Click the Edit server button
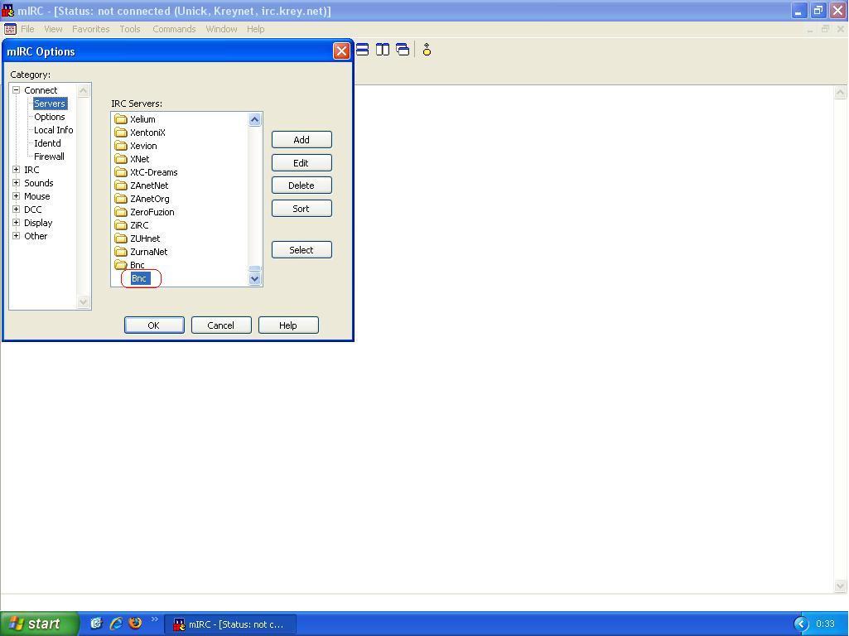This screenshot has width=849, height=636. tap(301, 163)
